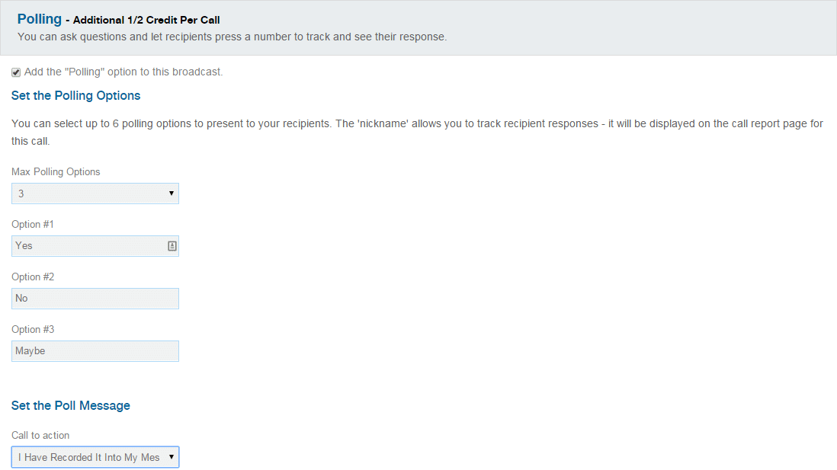Open the Max Polling Options dropdown
Image resolution: width=837 pixels, height=470 pixels.
(x=95, y=193)
